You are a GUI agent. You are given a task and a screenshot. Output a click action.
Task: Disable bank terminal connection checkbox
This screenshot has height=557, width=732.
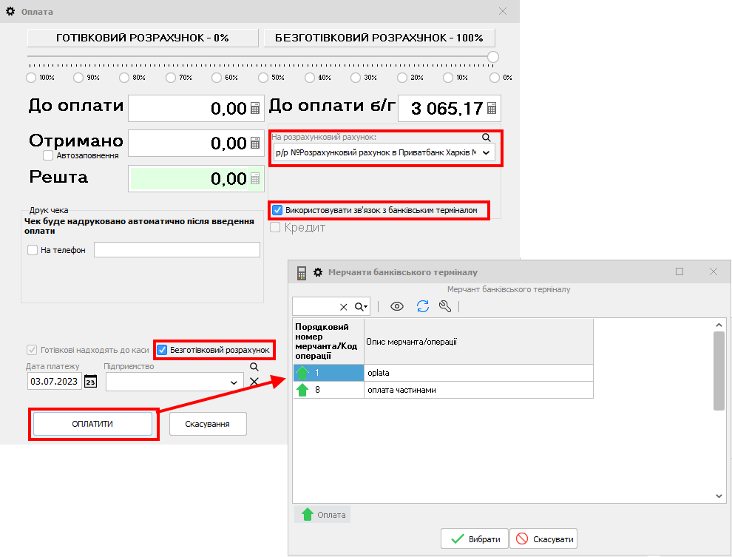click(x=277, y=210)
